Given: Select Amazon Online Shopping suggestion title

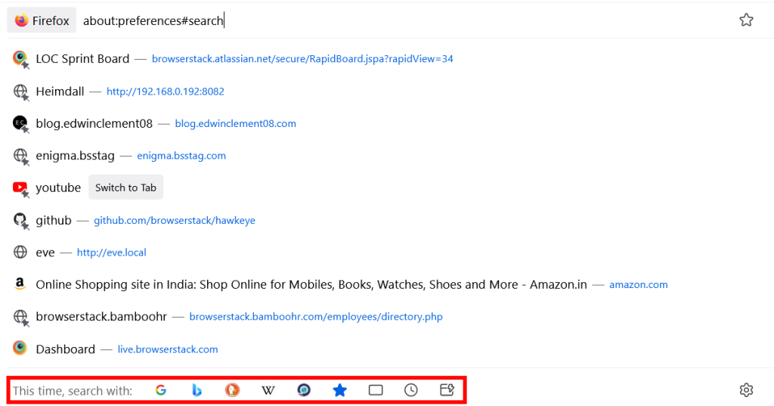Looking at the screenshot, I should (x=311, y=284).
